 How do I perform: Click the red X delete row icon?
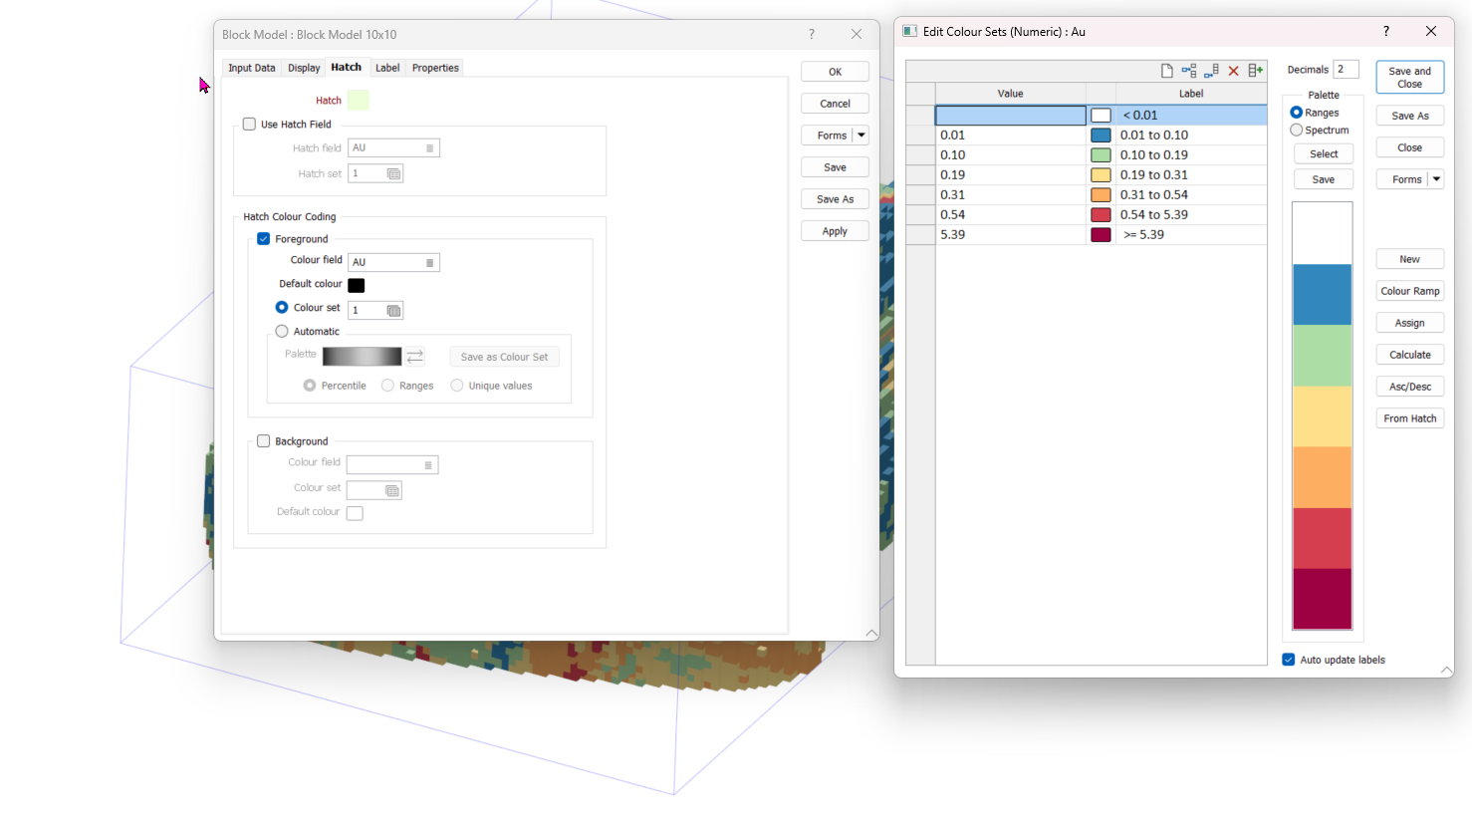point(1233,71)
